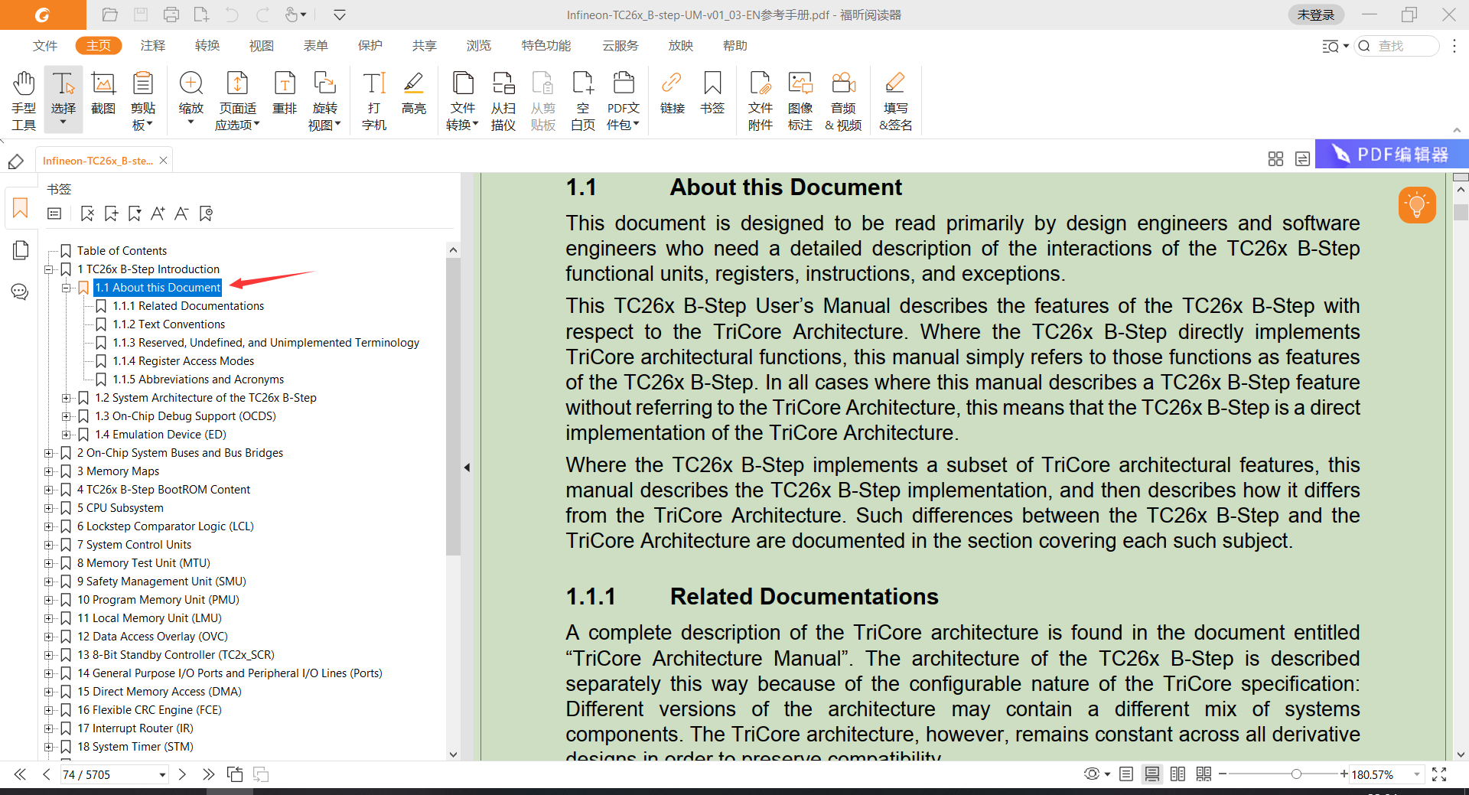
Task: Click the Reflow (重排) icon
Action: 285,93
